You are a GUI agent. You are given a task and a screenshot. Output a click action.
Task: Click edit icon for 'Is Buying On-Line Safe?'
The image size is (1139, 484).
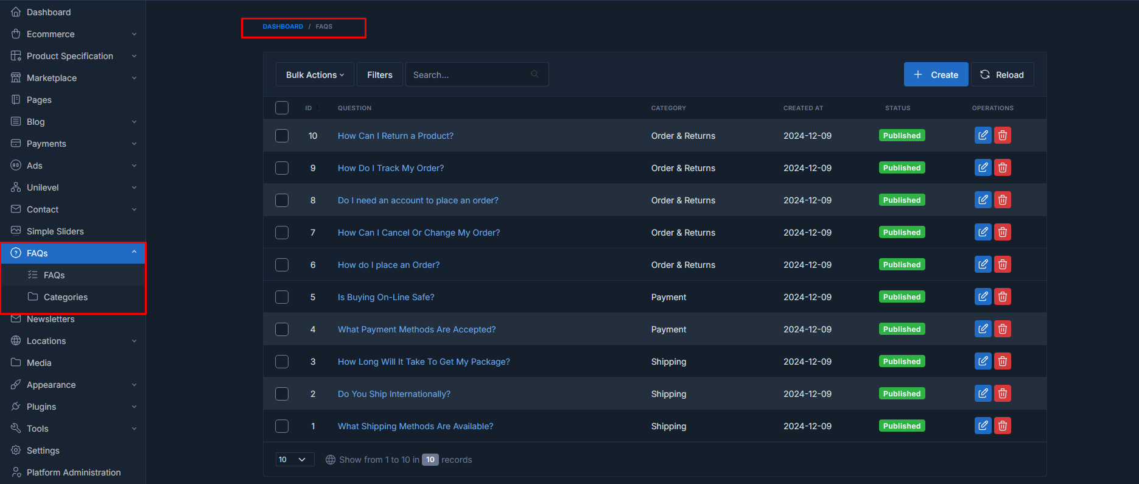983,296
